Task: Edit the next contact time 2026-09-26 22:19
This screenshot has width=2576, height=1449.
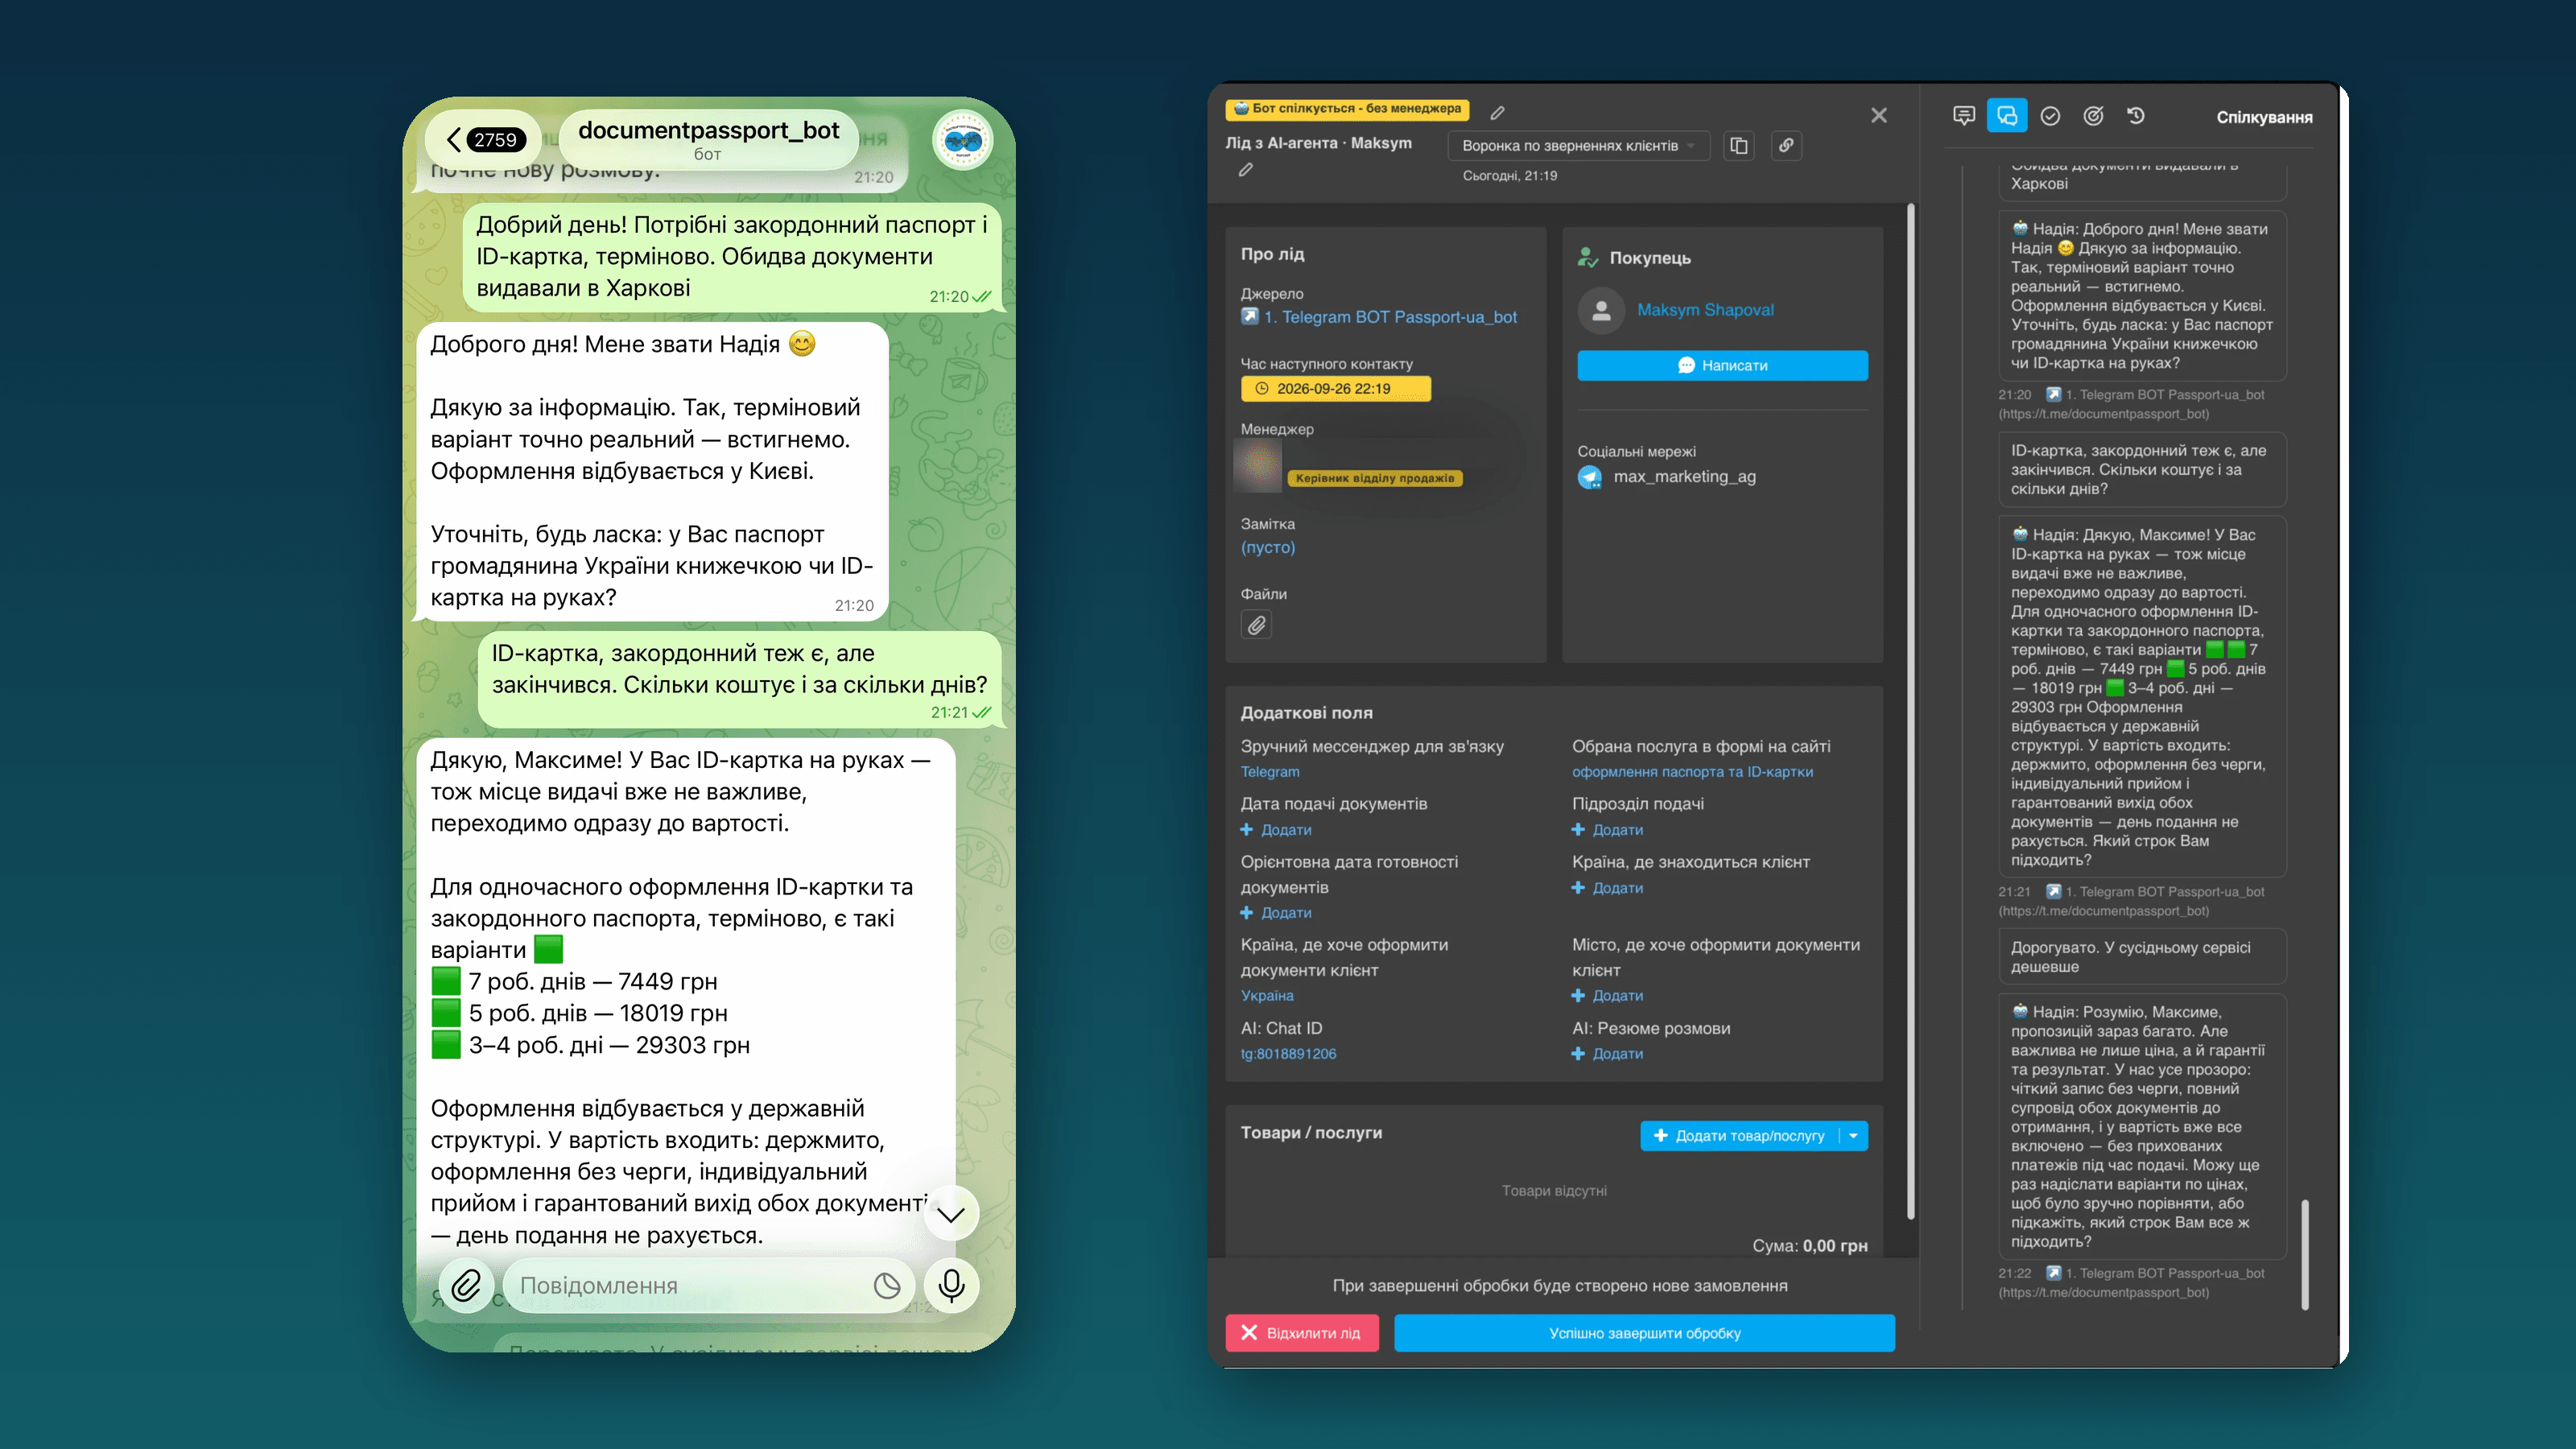Action: [x=1336, y=389]
